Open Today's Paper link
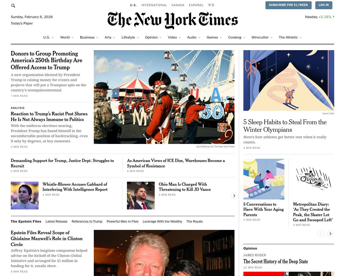This screenshot has height=276, width=345. point(22,23)
